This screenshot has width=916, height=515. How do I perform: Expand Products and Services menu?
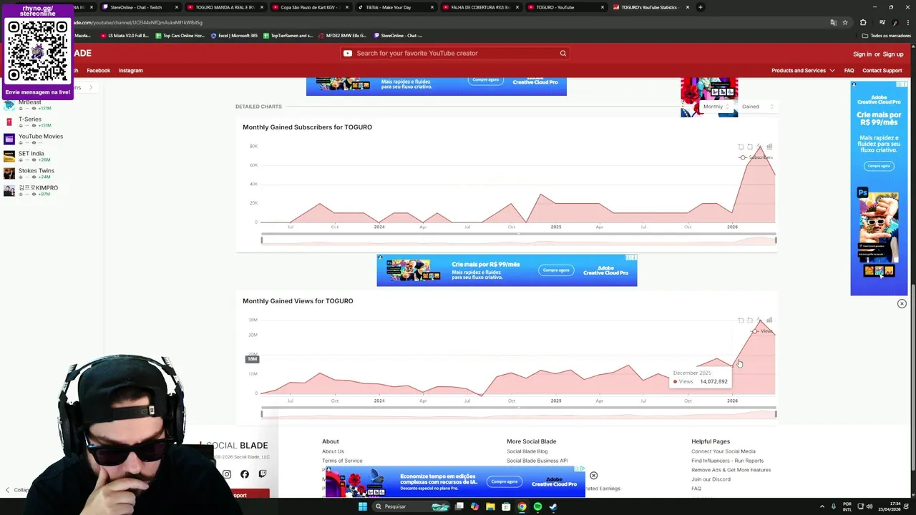point(803,71)
